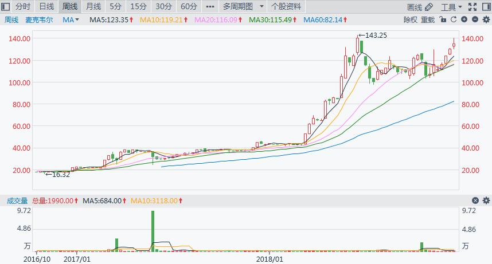Select the MA5:123.35 indicator value
This screenshot has width=492, height=264.
(111, 19)
